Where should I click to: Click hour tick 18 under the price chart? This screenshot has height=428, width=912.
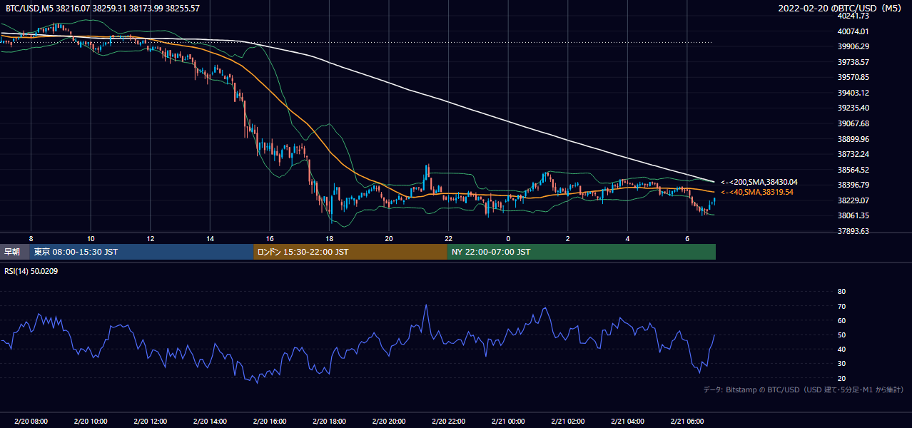click(329, 238)
